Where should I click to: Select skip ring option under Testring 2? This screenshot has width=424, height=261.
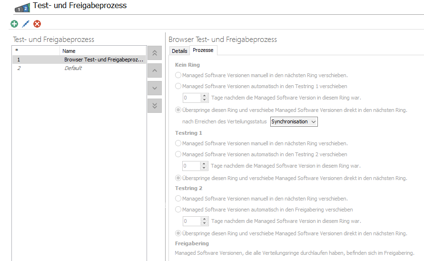[x=178, y=233]
